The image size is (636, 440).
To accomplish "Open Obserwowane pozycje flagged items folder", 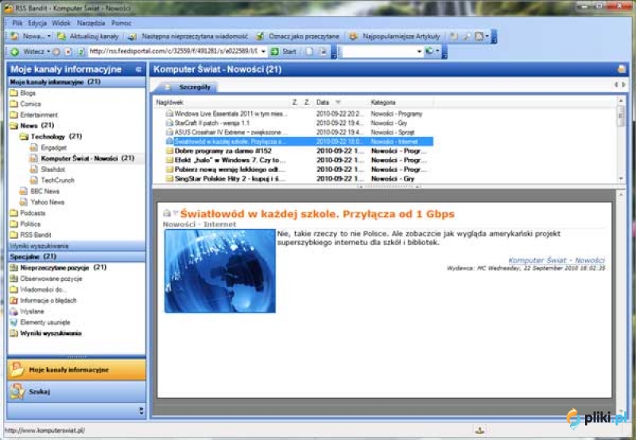I will pos(46,278).
